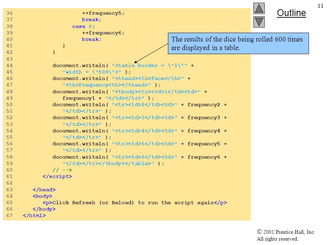This screenshot has height=245, width=327.
Task: Select the 'break;' statement on line 37
Action: point(92,20)
